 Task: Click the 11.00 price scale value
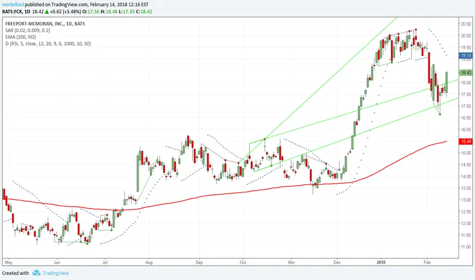466,247
